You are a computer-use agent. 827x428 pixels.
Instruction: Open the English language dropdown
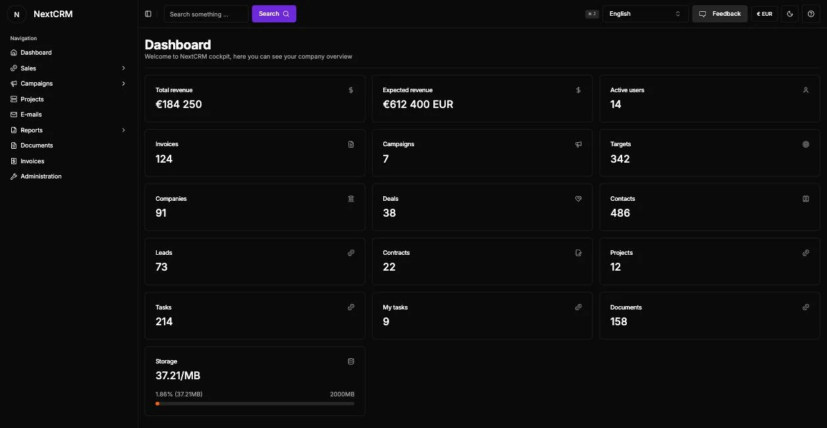tap(645, 14)
